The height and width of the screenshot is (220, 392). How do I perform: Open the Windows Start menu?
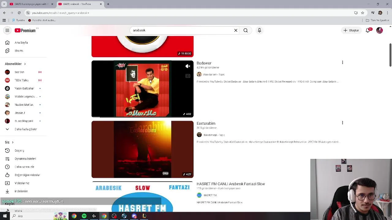coord(5,216)
